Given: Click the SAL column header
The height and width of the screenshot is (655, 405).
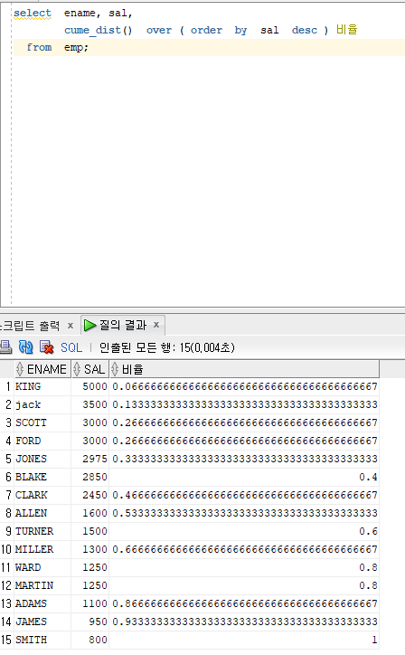Looking at the screenshot, I should point(90,369).
